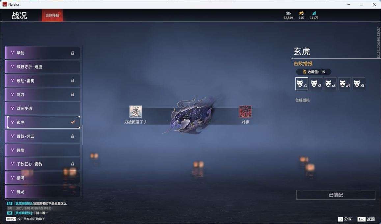Click lock icon on 百战·碎云 row
Screen dimensions: 381x224
[x=72, y=136]
